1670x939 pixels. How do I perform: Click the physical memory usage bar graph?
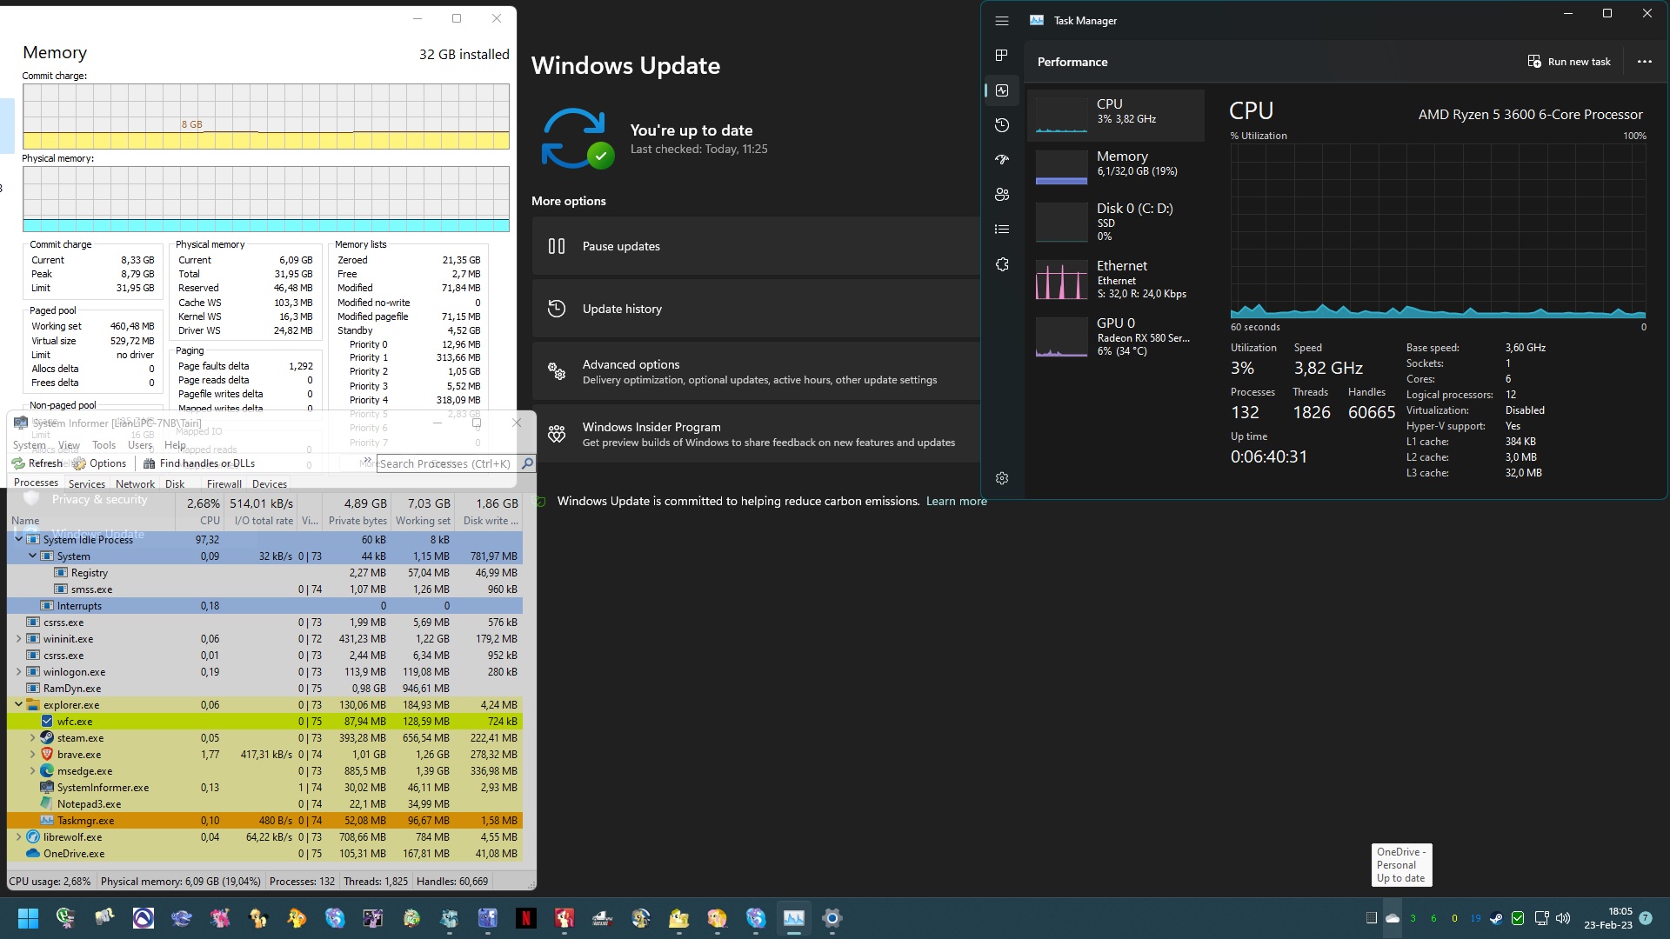[x=265, y=195]
